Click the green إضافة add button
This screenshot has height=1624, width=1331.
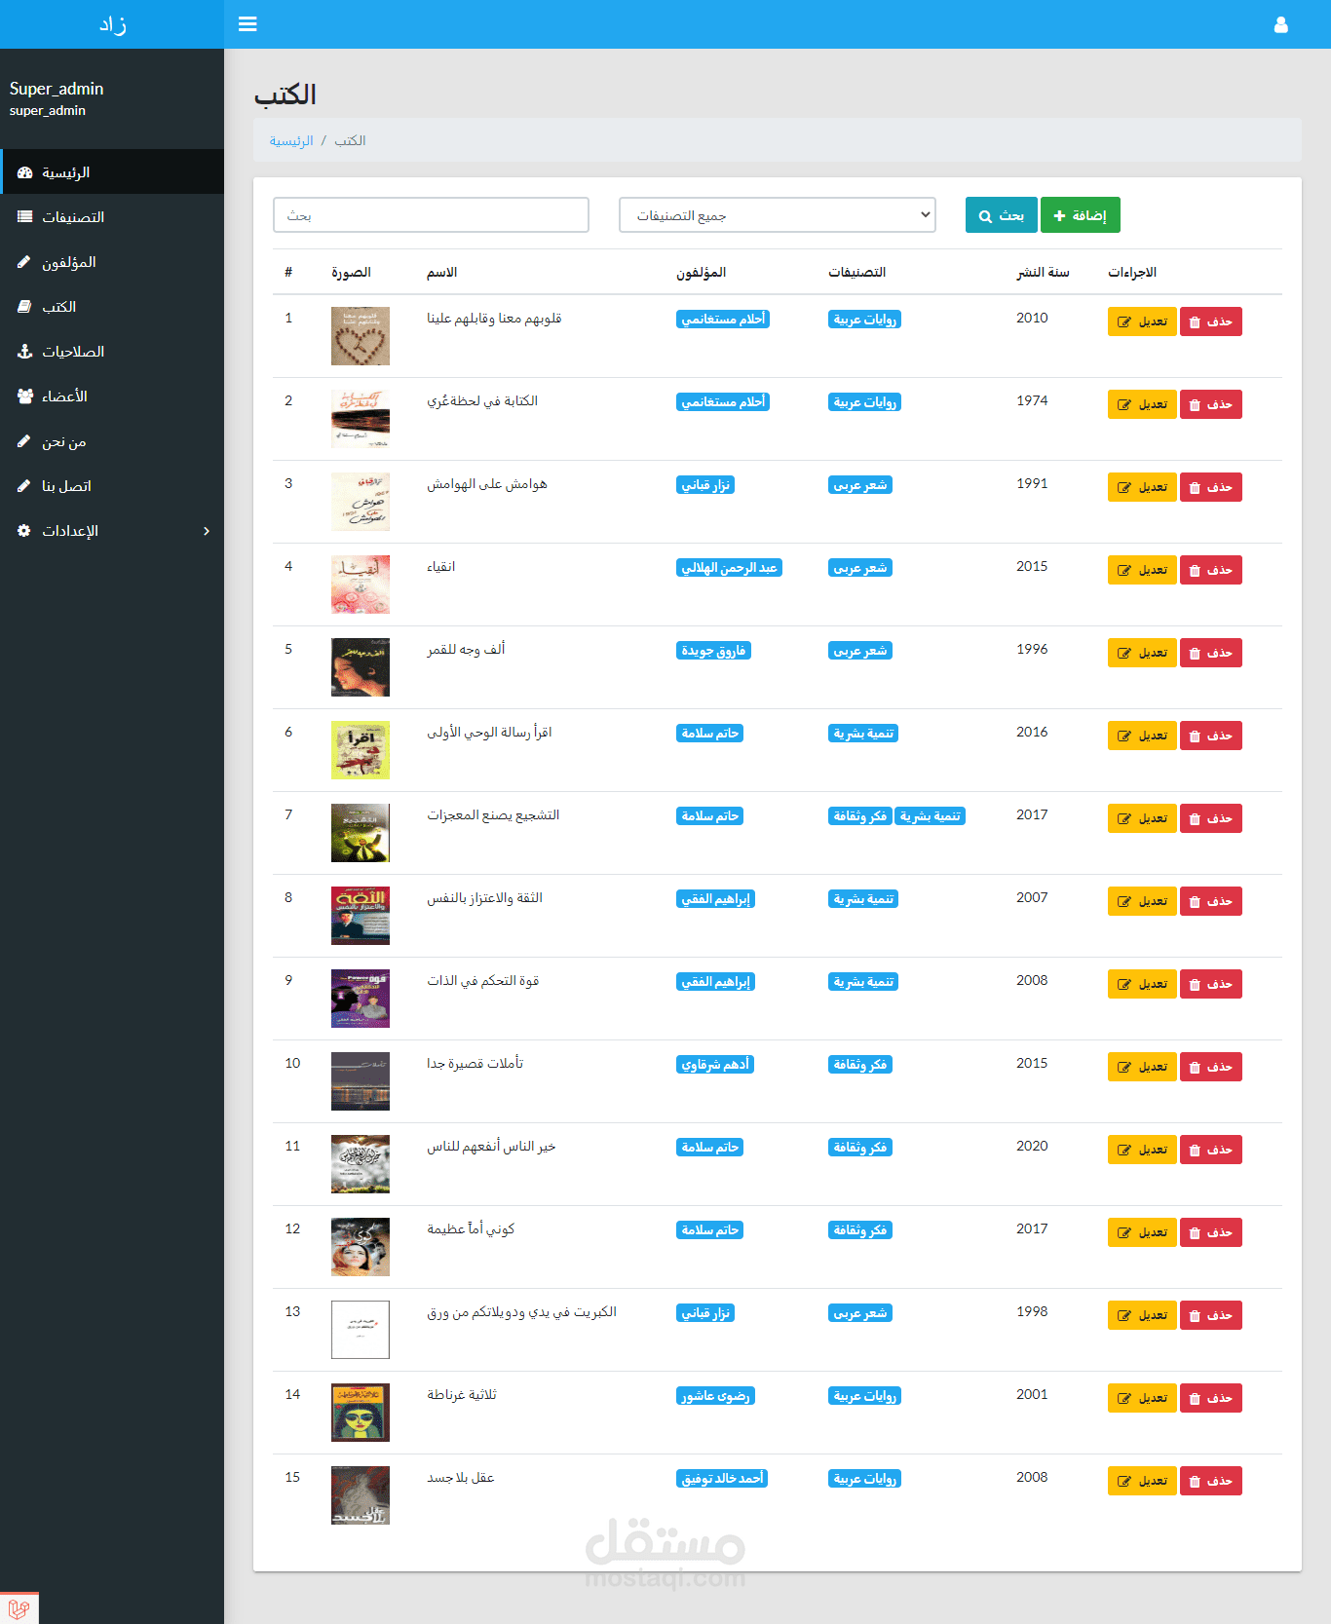point(1080,215)
